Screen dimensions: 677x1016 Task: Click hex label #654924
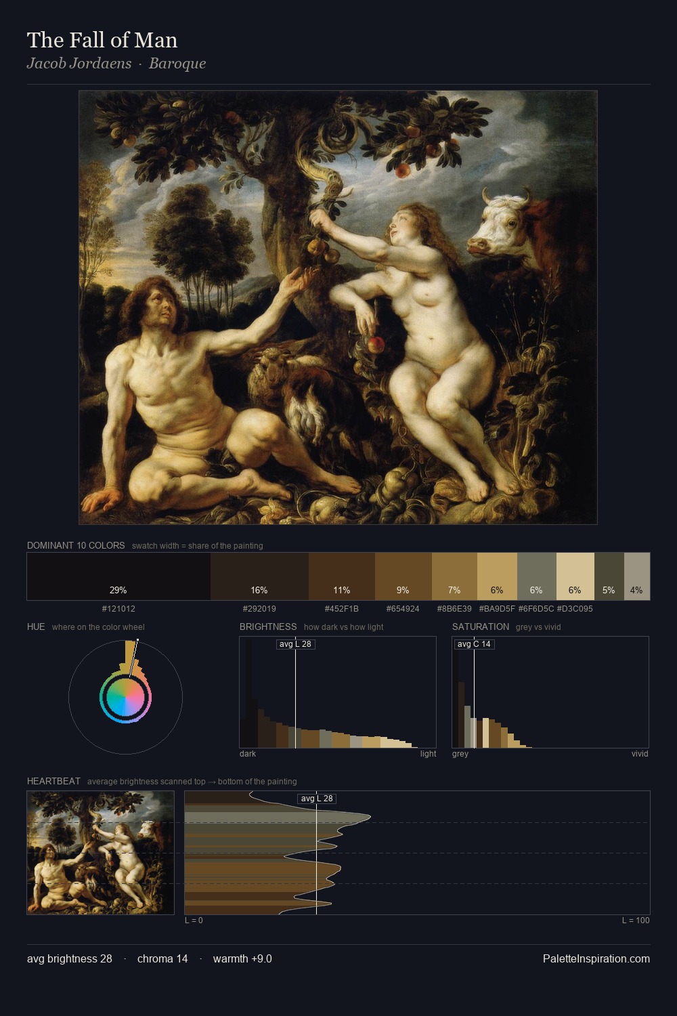pyautogui.click(x=403, y=609)
